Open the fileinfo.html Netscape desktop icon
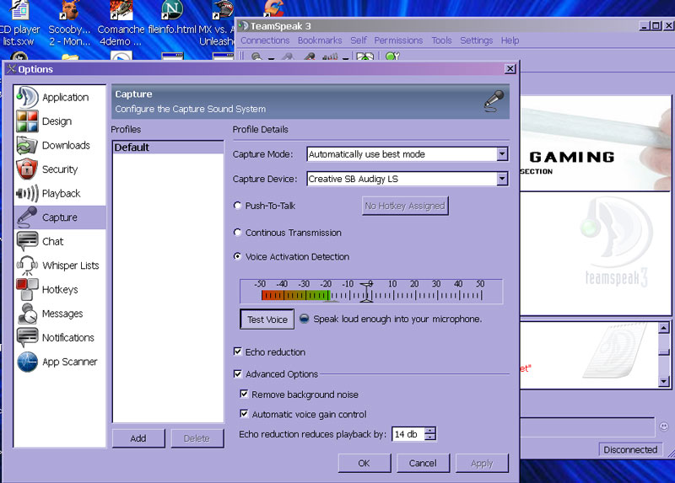675x483 pixels. click(172, 18)
